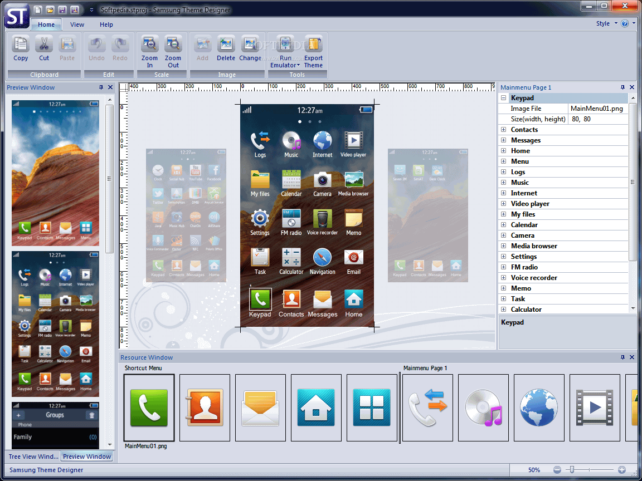Export the theme
Viewport: 642px width, 481px height.
[313, 52]
